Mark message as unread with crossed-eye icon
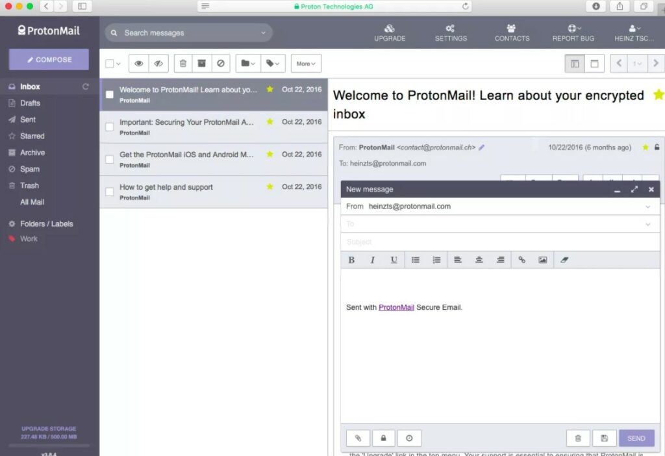Screen dimensions: 665x456 (x=158, y=63)
